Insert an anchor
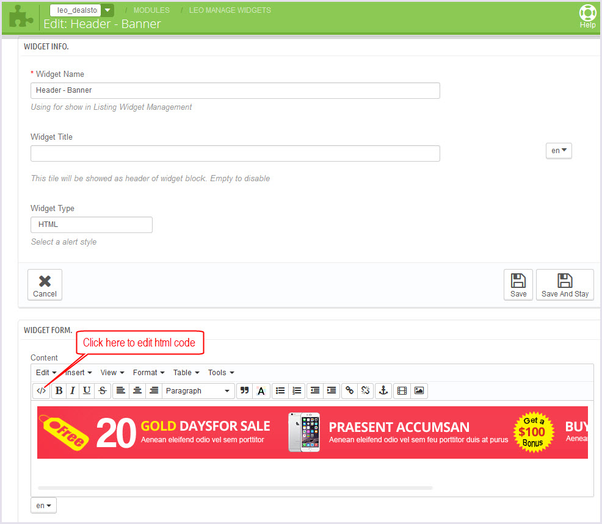Image resolution: width=602 pixels, height=524 pixels. (383, 391)
